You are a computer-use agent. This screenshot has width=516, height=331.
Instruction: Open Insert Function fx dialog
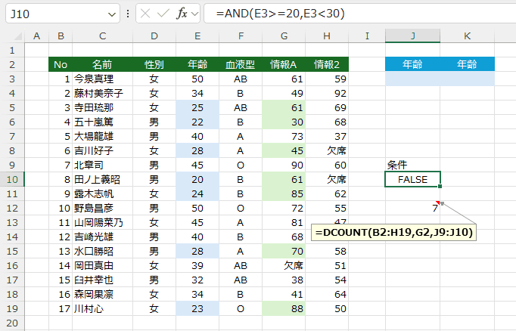coord(182,14)
